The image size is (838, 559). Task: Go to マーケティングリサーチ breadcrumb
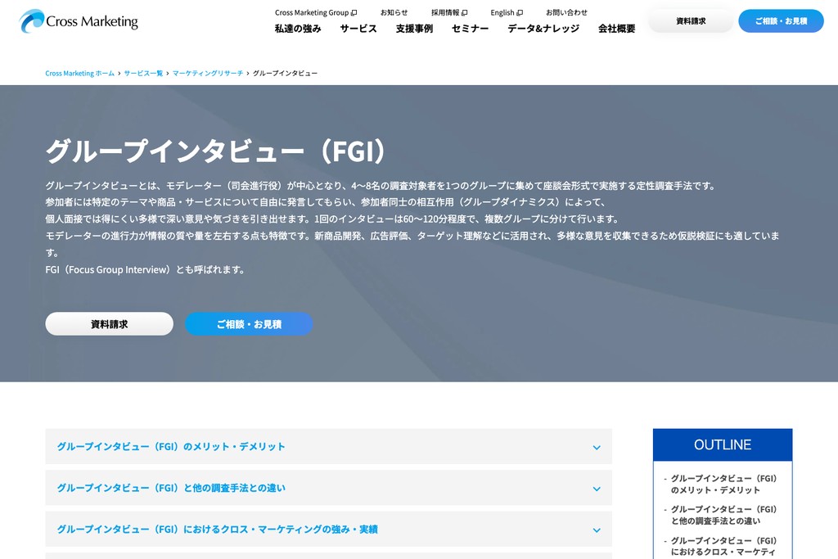coord(207,73)
